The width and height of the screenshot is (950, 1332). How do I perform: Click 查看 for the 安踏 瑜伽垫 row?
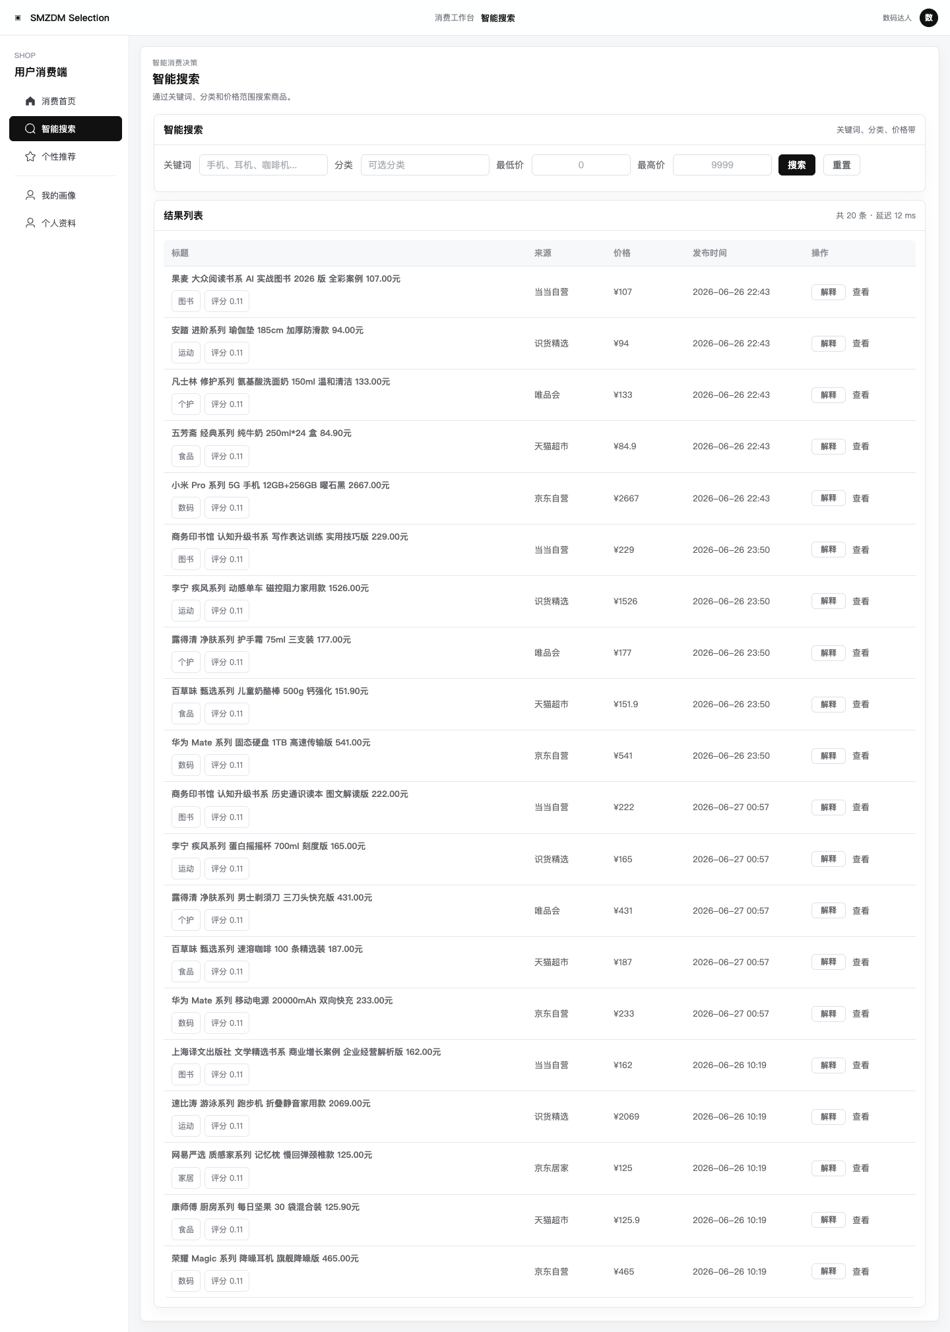coord(861,343)
